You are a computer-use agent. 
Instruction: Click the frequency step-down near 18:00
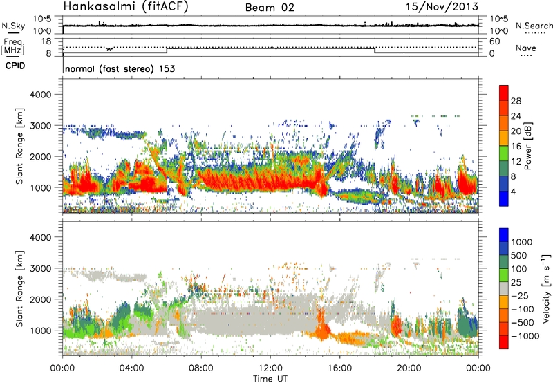[x=375, y=50]
